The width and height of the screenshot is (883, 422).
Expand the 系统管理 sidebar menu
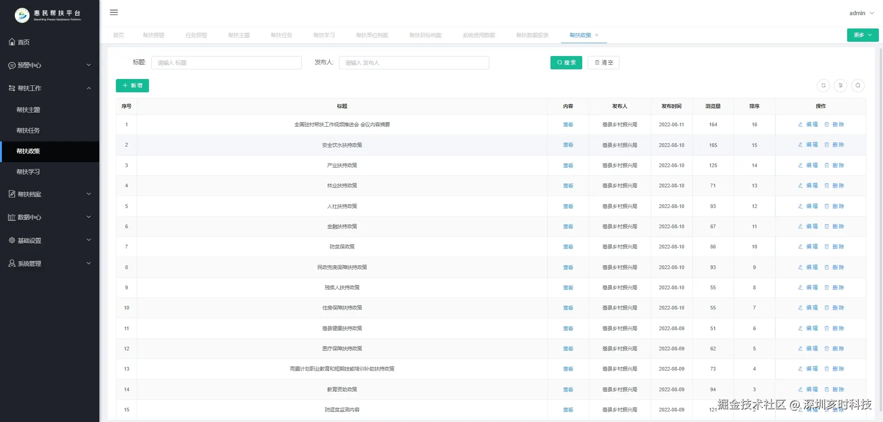[50, 264]
